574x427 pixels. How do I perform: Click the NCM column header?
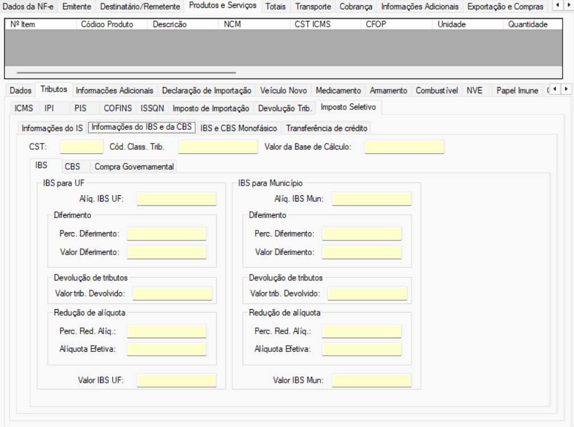coord(232,24)
